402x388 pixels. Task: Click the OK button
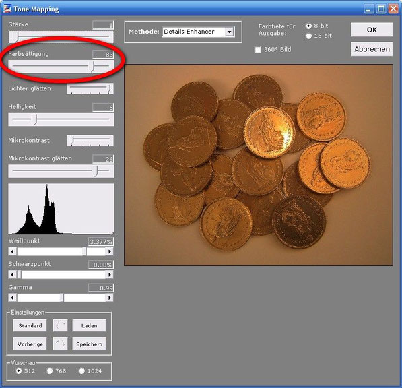pos(372,30)
